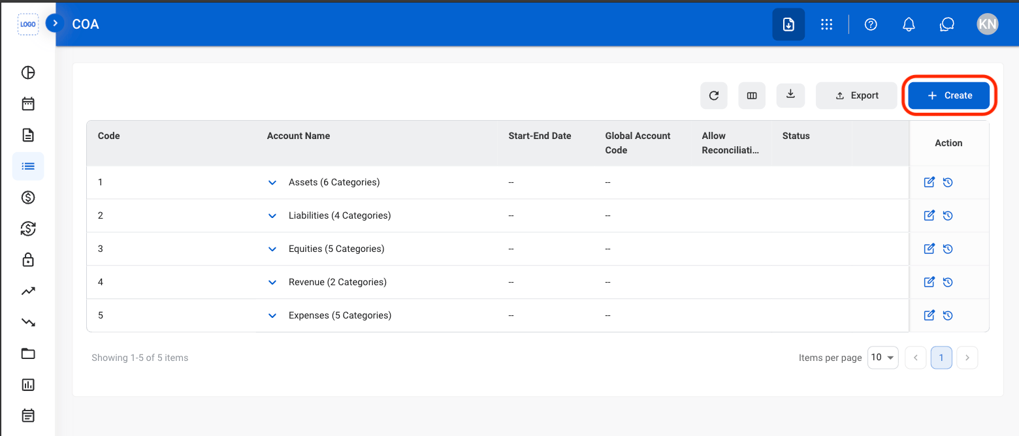The width and height of the screenshot is (1019, 436).
Task: Open the Items per page dropdown
Action: click(x=883, y=358)
